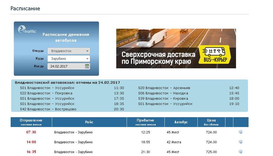The image size is (273, 156).
Task: Click the Прибытие column header
Action: pos(145,122)
